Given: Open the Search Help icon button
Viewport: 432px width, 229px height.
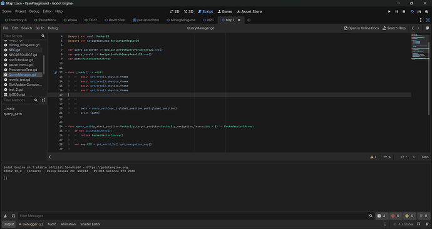Looking at the screenshot, I should point(394,28).
